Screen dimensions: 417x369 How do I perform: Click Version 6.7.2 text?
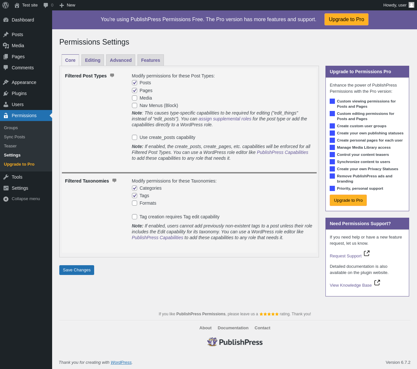(x=398, y=362)
